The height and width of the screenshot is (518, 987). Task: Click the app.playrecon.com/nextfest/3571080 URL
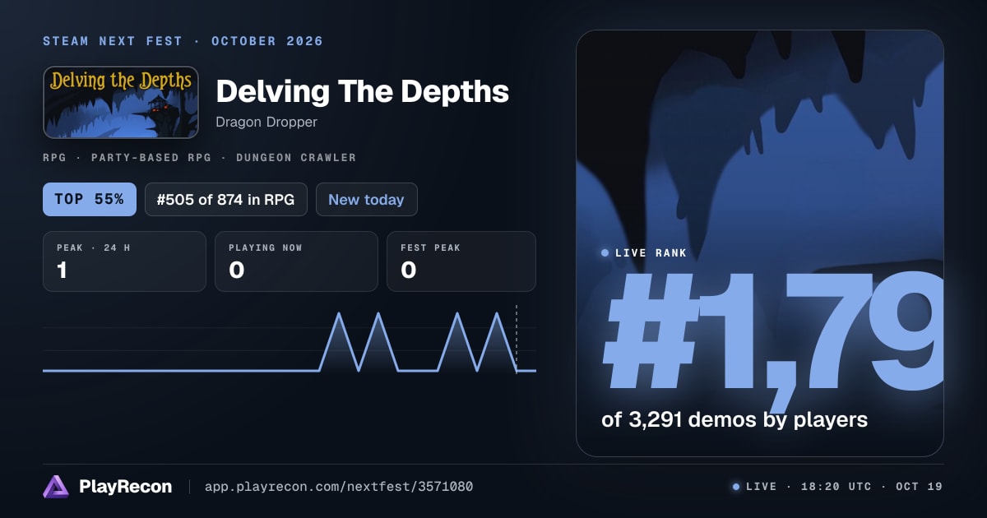338,487
